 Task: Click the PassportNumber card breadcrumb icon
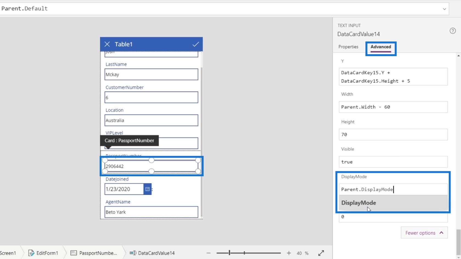74,253
